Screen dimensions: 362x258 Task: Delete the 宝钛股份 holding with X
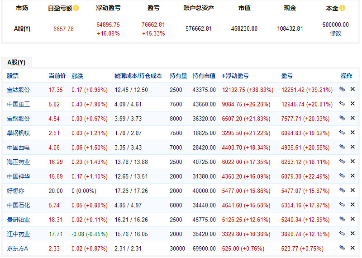coord(352,89)
